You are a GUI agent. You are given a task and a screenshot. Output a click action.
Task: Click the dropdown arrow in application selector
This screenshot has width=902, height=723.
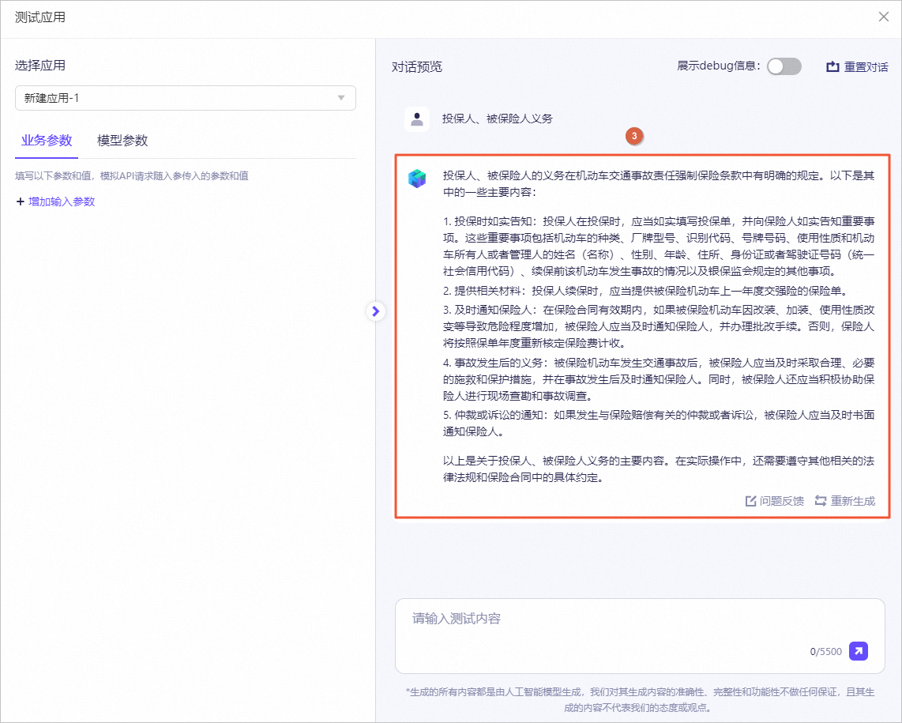[341, 98]
